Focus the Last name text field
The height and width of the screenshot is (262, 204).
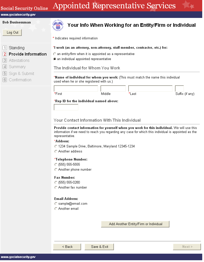150,89
